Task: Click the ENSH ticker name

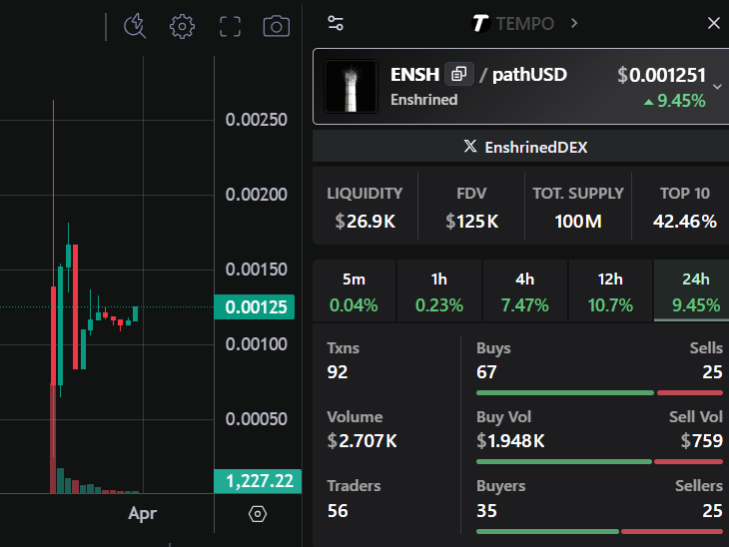Action: coord(414,74)
